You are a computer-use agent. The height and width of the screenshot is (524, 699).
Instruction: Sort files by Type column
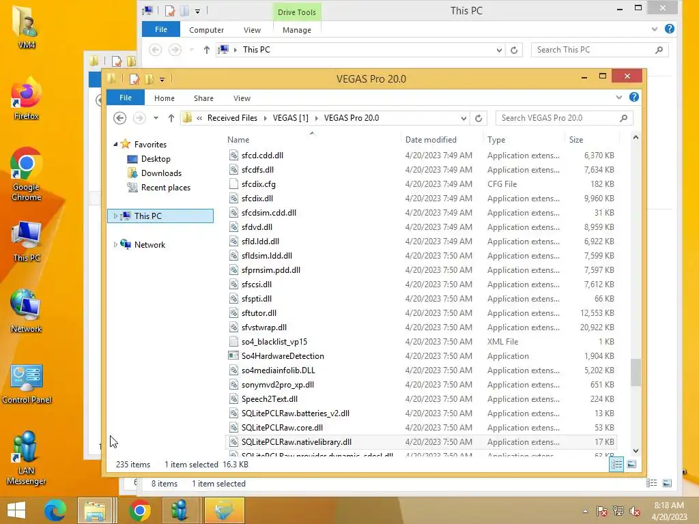pos(524,139)
